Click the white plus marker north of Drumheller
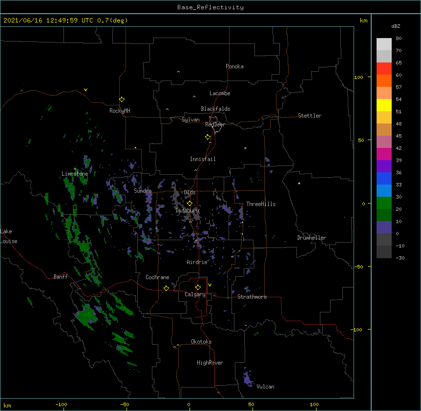The height and width of the screenshot is (411, 421). click(299, 183)
